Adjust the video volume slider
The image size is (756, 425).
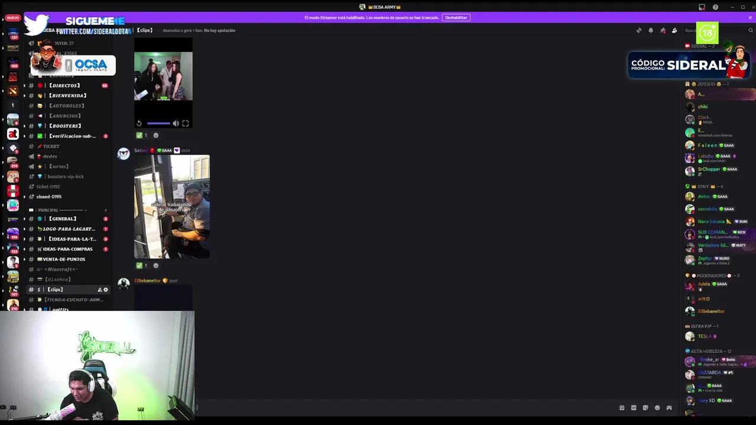(x=158, y=123)
